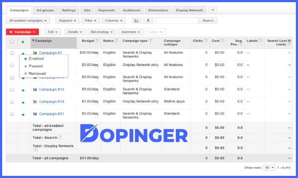The image size is (298, 178).
Task: Click the green status dot for Campaign #31
Action: tap(23, 115)
